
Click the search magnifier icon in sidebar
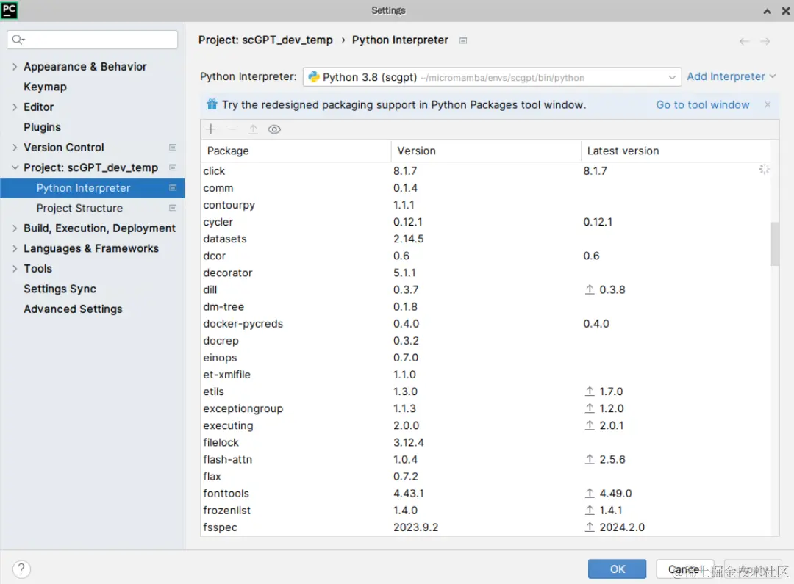click(18, 40)
